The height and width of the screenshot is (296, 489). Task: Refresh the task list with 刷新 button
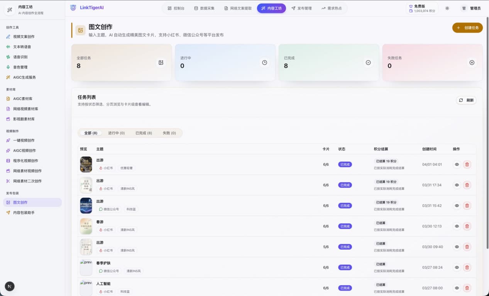466,100
